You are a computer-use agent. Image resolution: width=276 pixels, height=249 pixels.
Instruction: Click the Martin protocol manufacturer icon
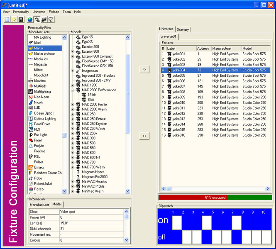point(31,54)
